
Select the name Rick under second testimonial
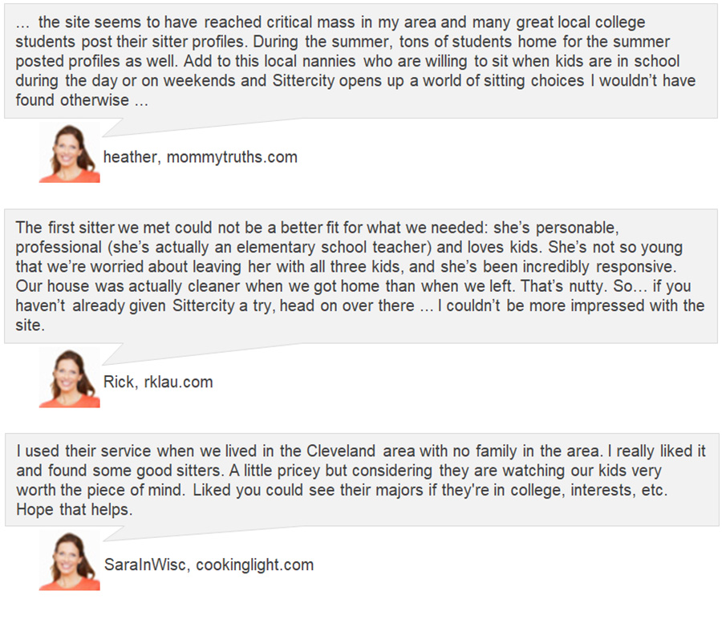pos(120,382)
